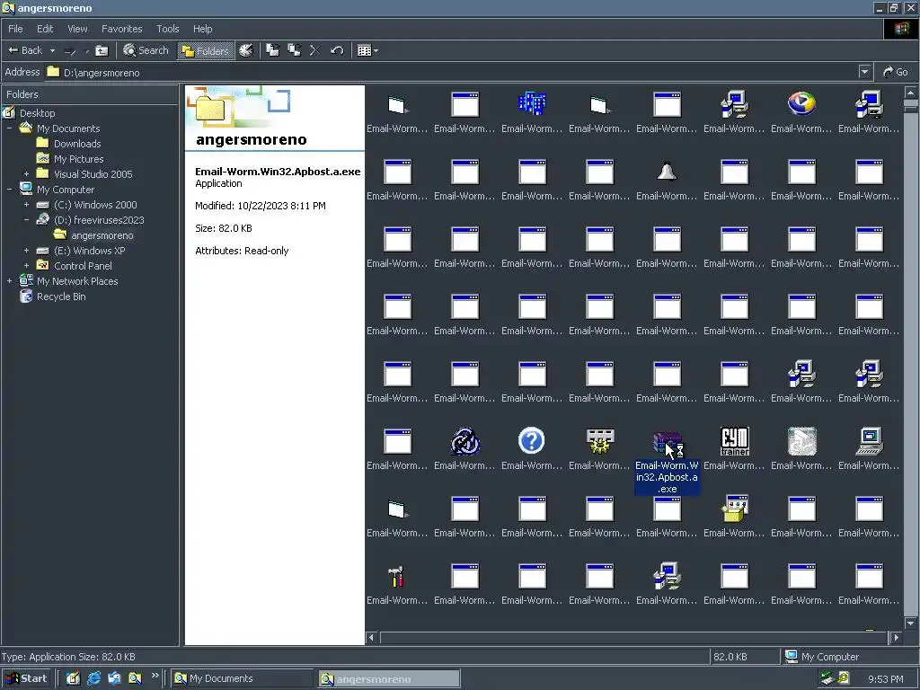Open the Tools menu
Viewport: 920px width, 690px height.
168,29
